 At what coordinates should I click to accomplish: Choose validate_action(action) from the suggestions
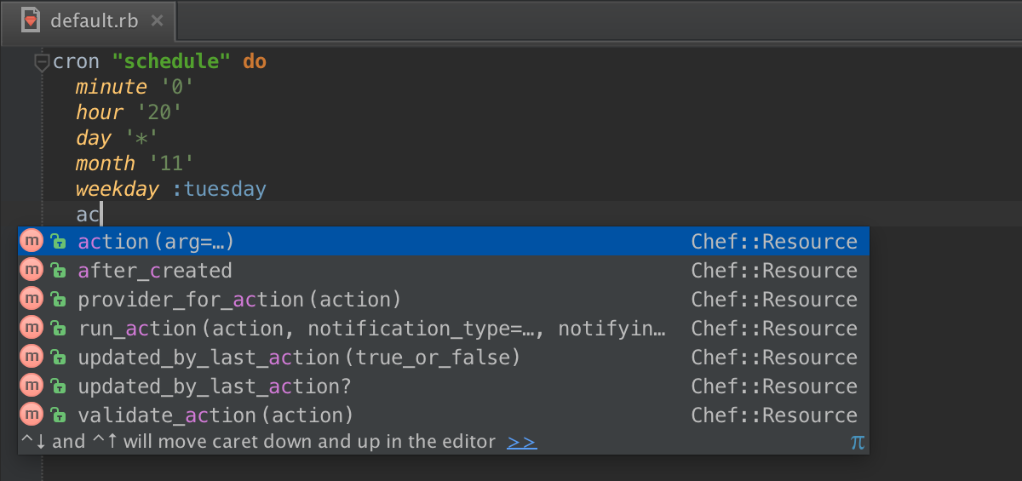click(215, 415)
